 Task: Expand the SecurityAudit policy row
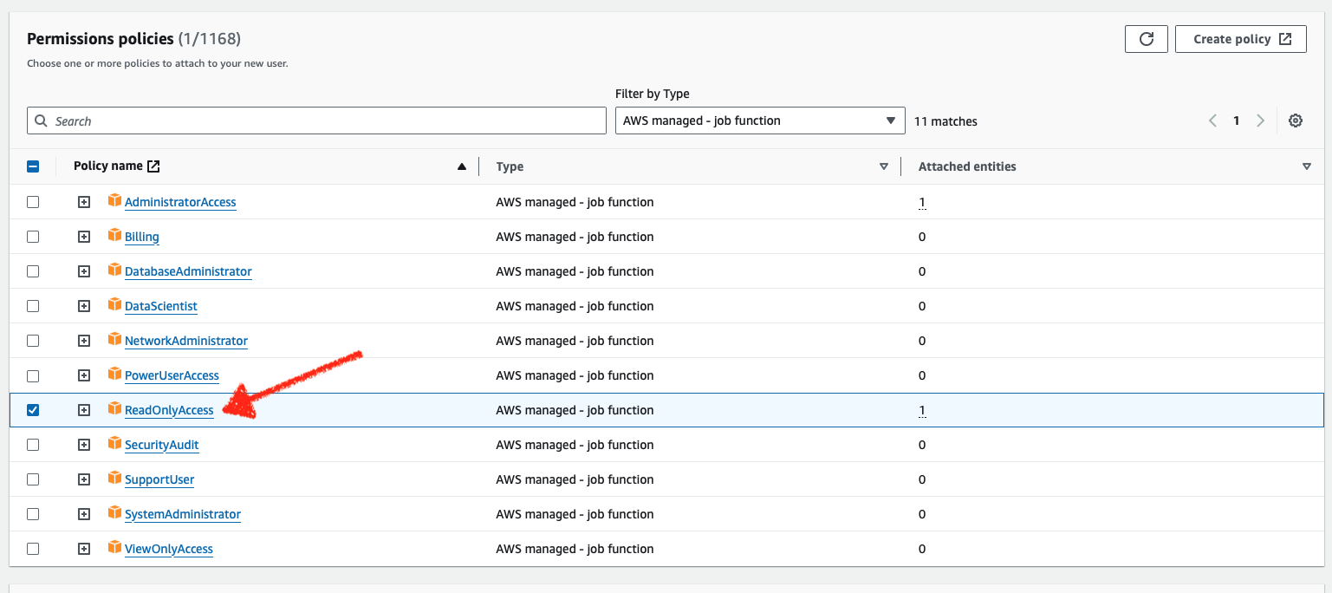(84, 445)
